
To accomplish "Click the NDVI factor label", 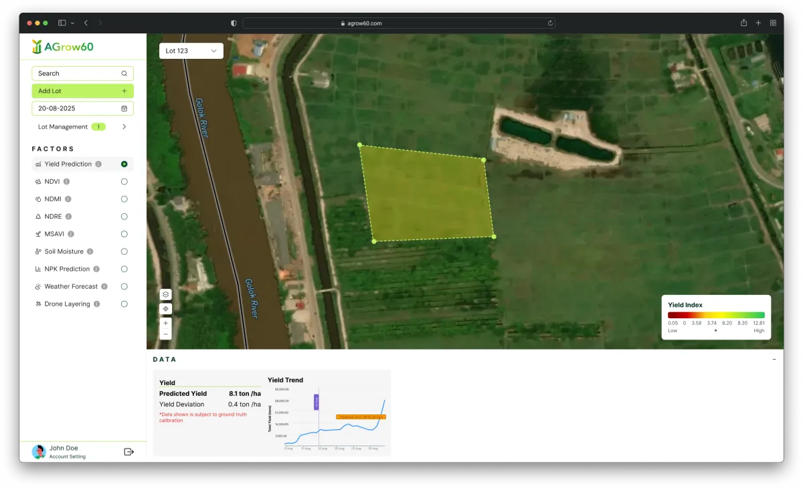I will pyautogui.click(x=52, y=181).
